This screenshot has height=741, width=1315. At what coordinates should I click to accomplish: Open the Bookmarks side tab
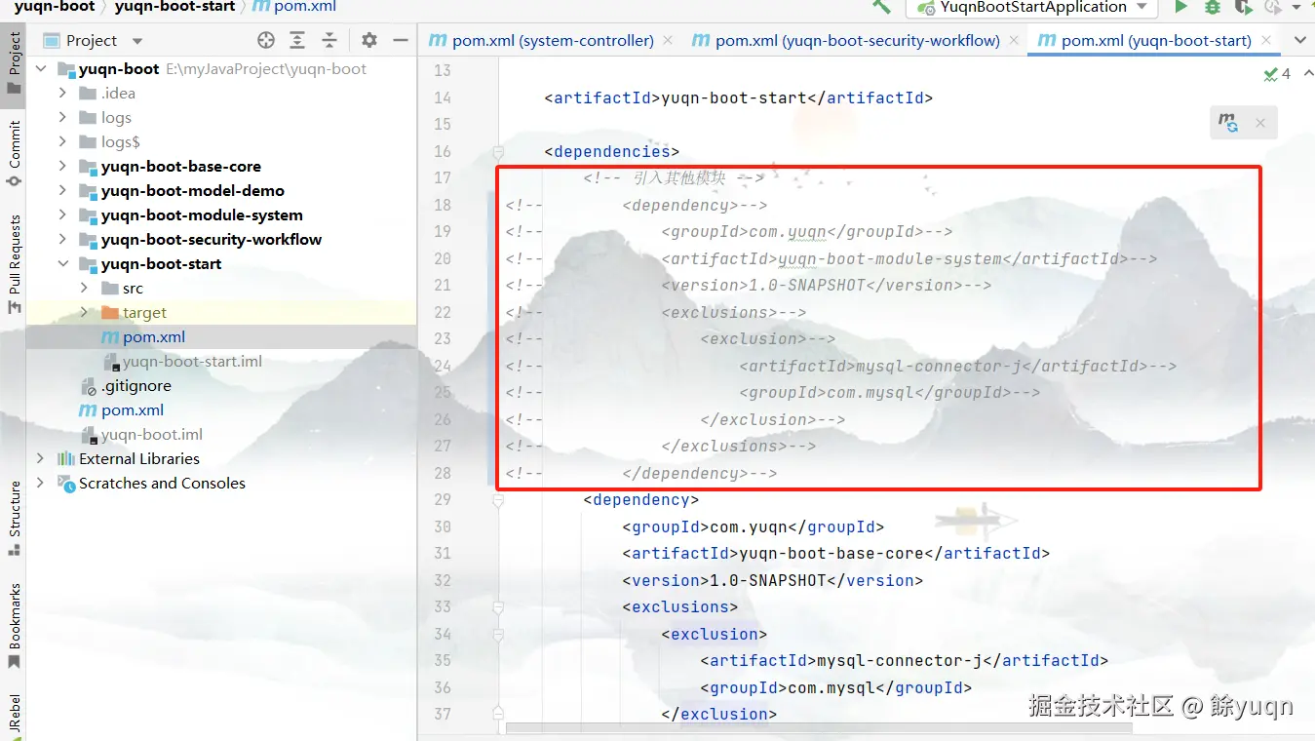tap(14, 625)
